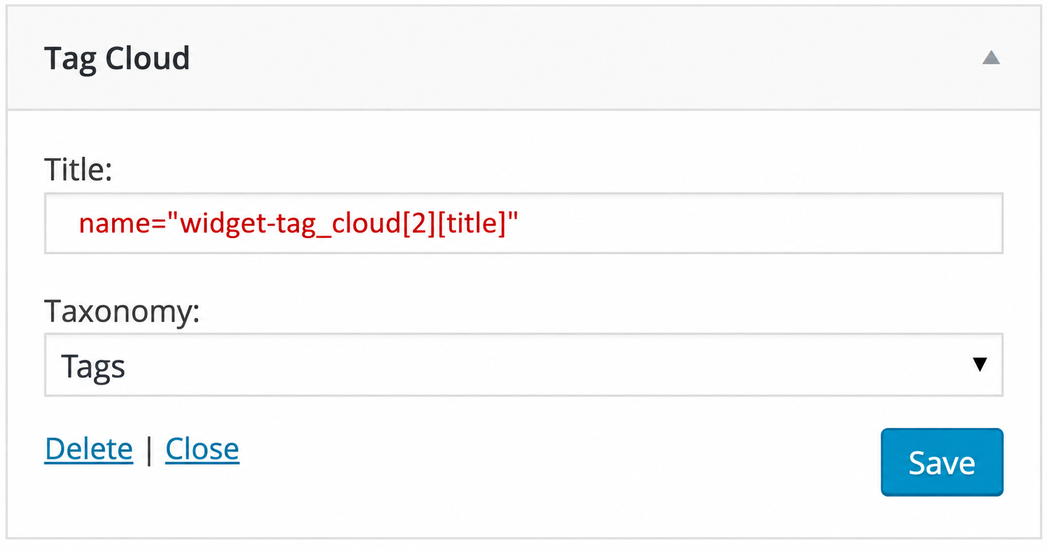Image resolution: width=1048 pixels, height=551 pixels.
Task: Expand taxonomy options with black down triangle
Action: pos(980,365)
